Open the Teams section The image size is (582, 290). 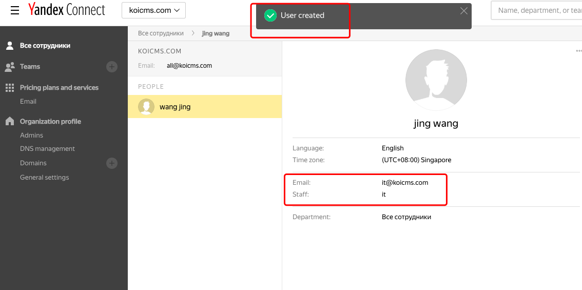point(30,66)
